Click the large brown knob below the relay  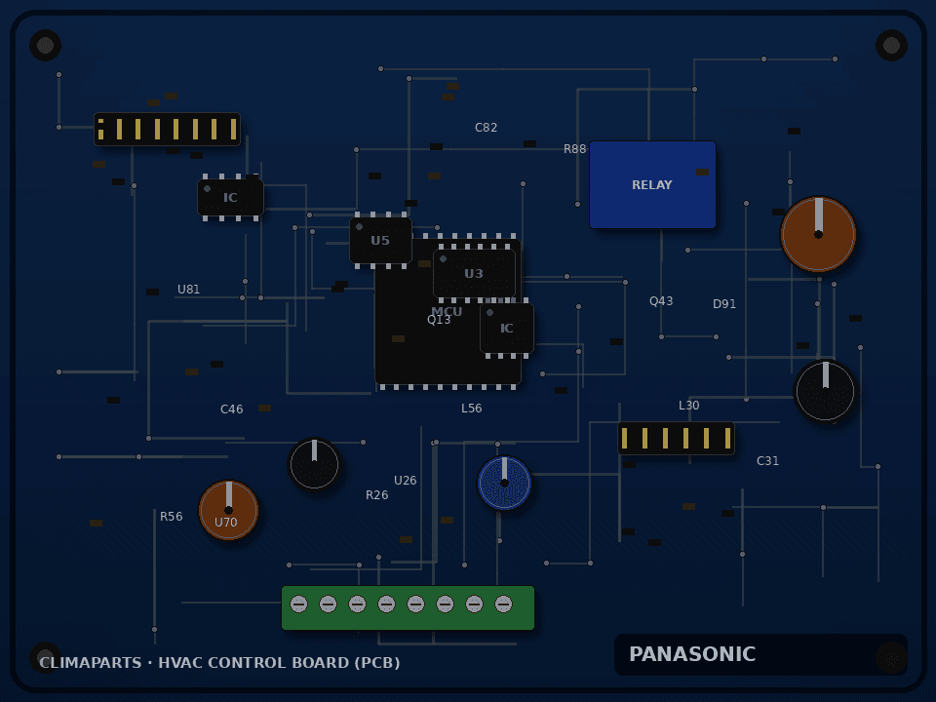coord(818,234)
